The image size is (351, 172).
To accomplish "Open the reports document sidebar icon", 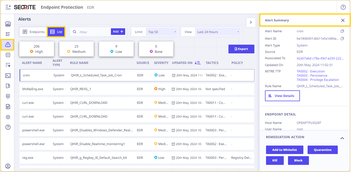I will (8, 106).
